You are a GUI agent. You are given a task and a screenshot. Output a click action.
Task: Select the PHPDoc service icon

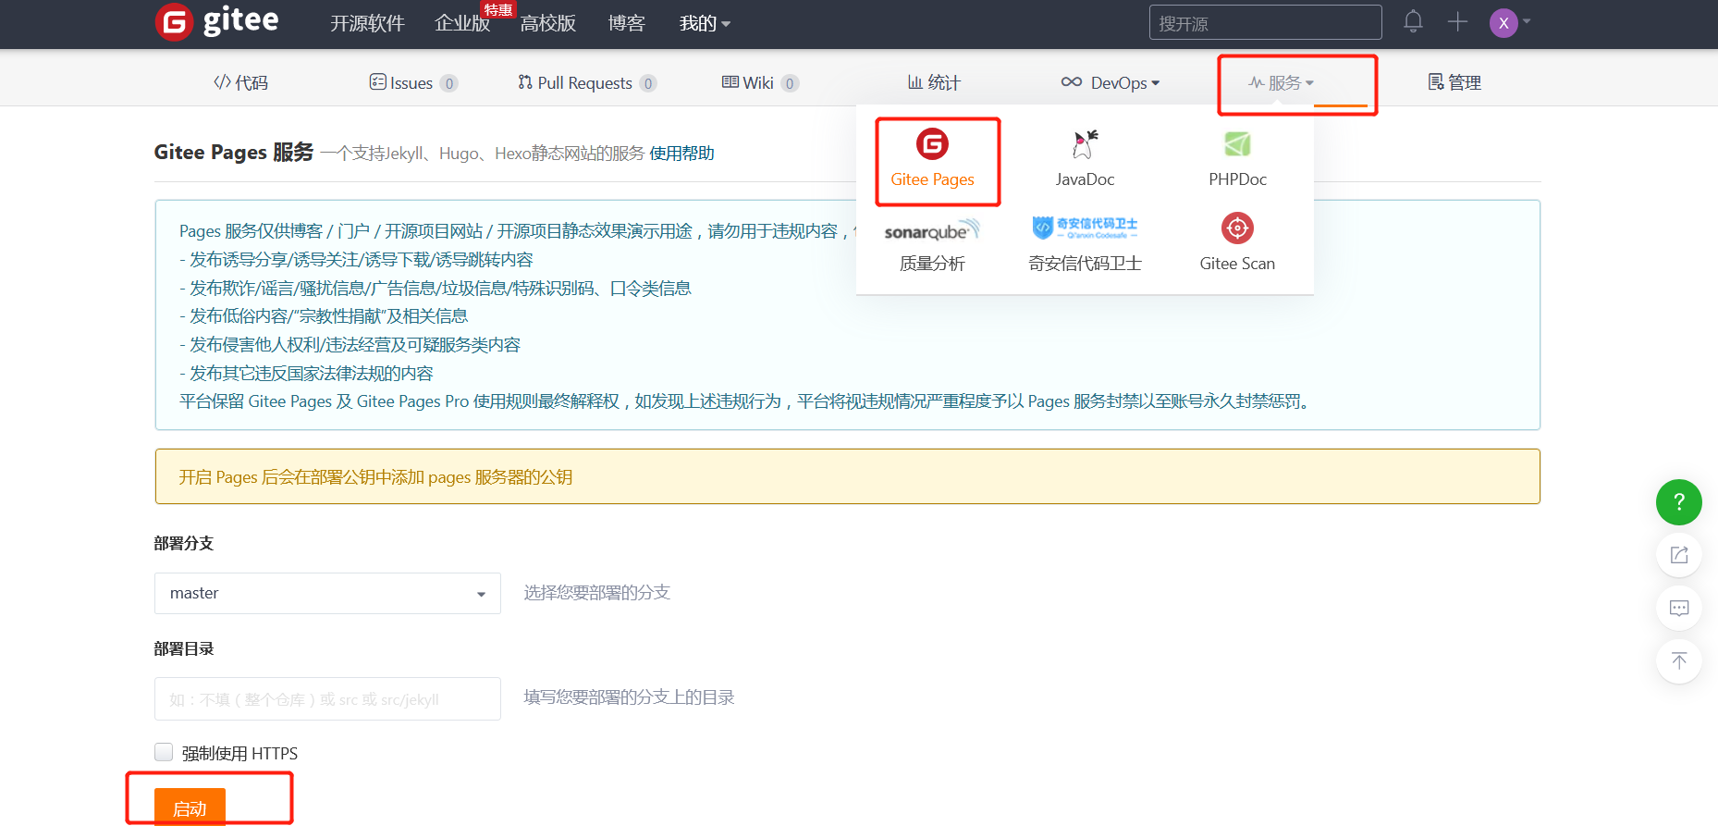(1237, 143)
